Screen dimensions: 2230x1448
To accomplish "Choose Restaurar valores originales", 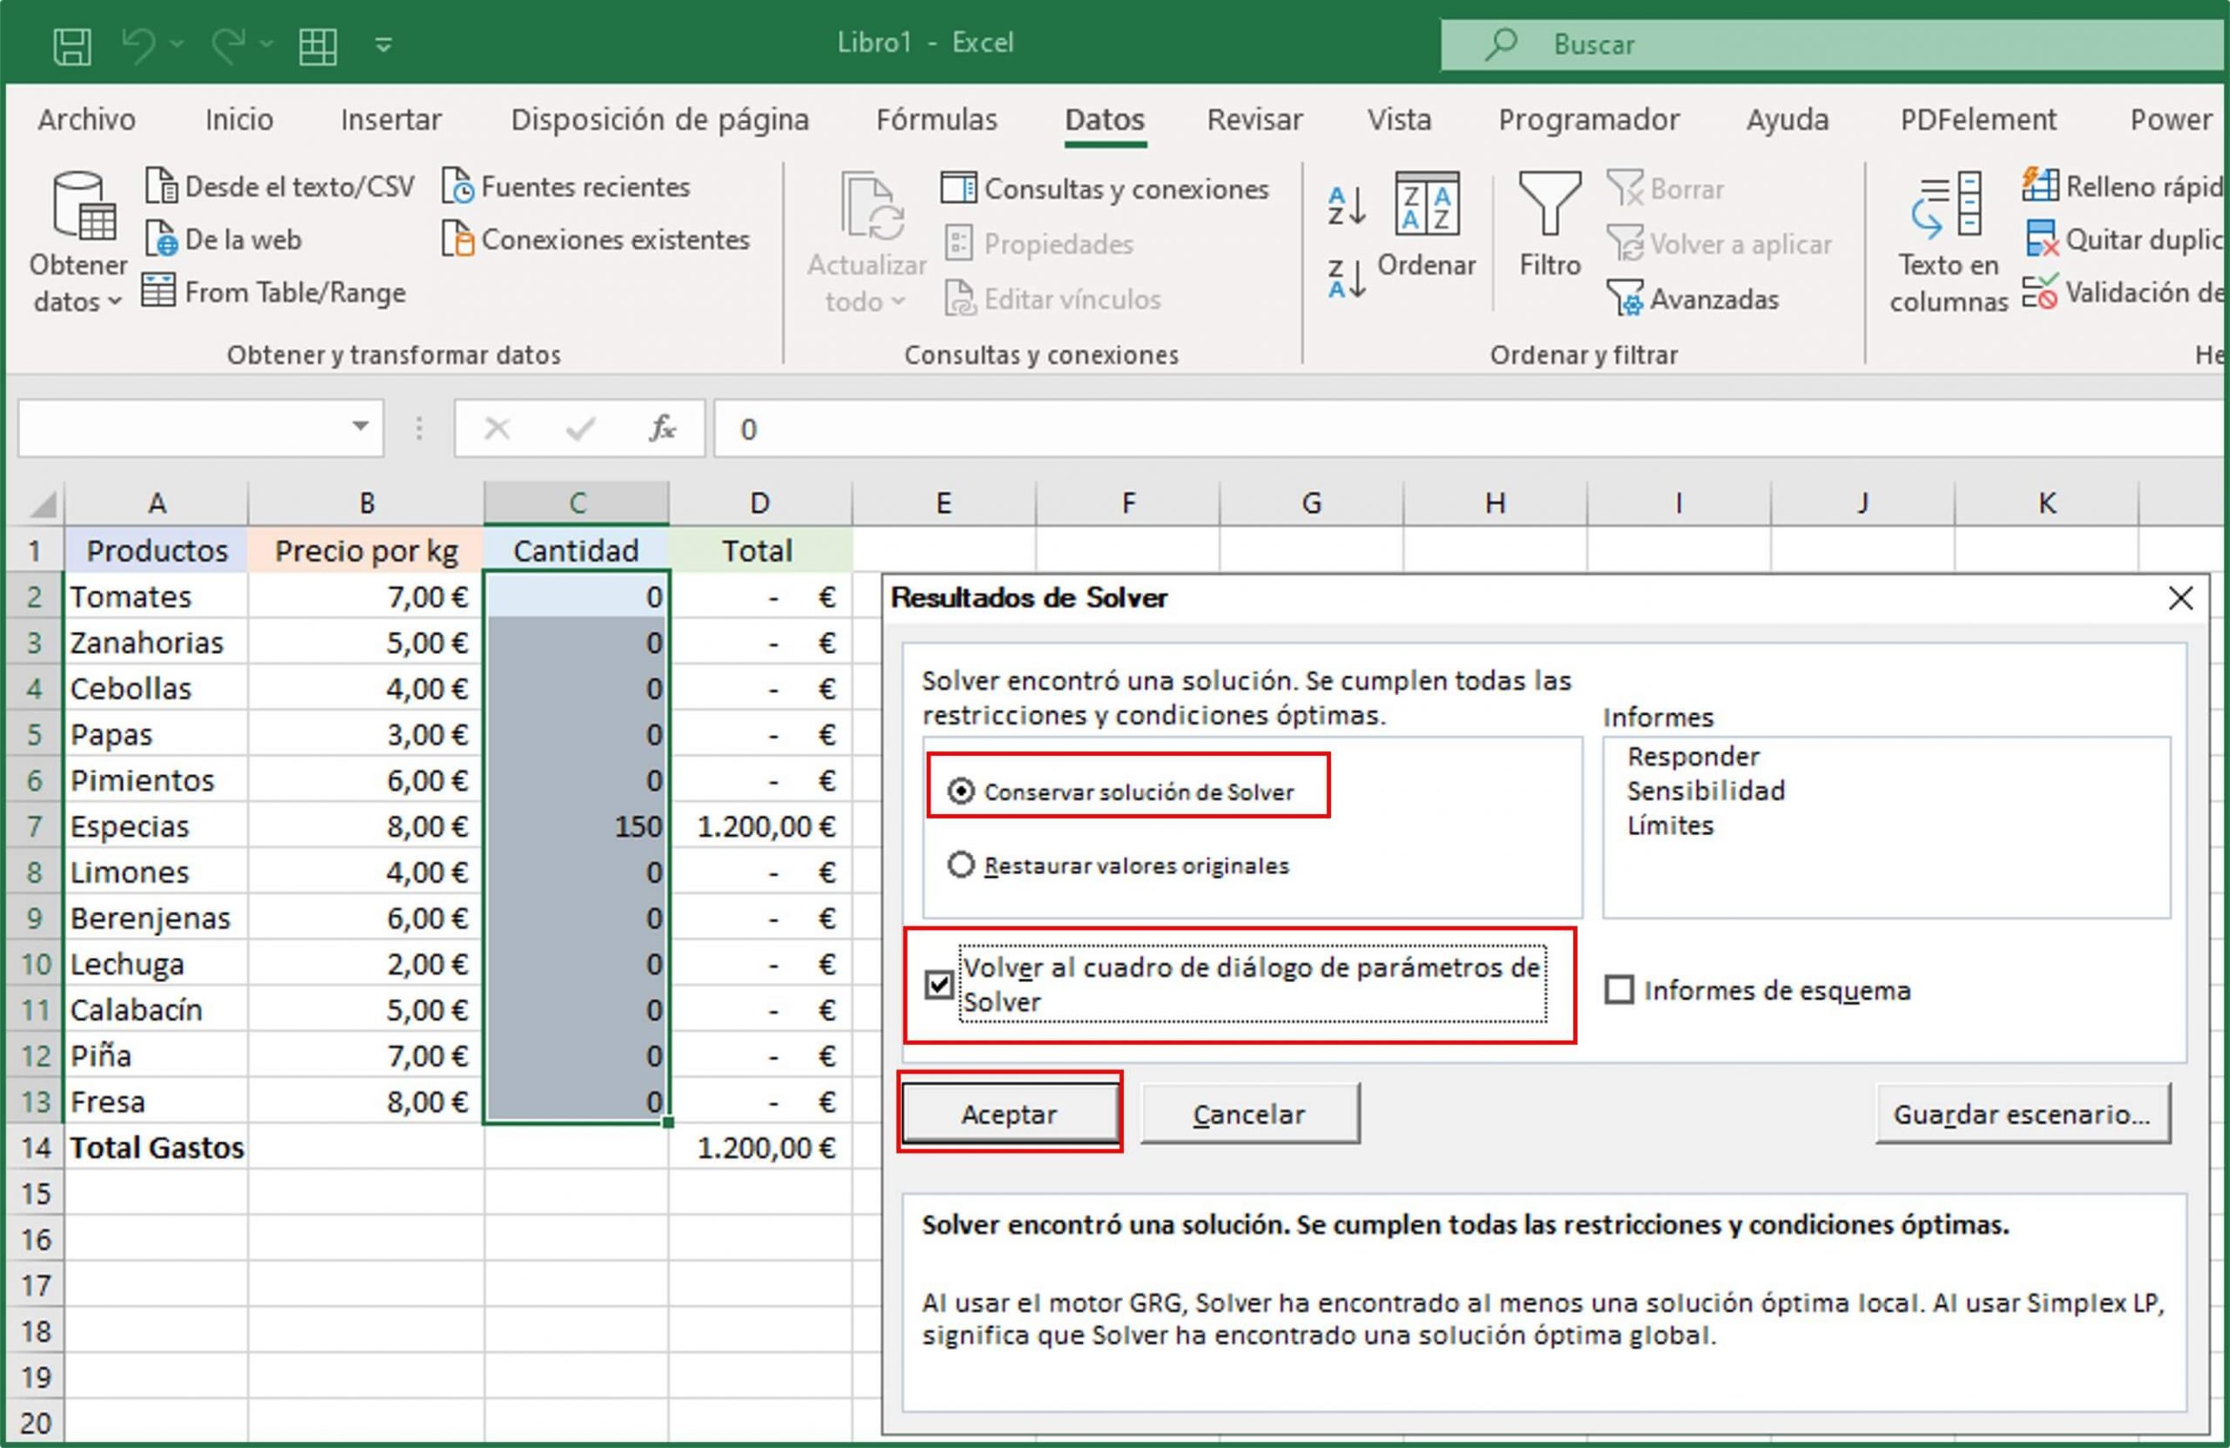I will pyautogui.click(x=961, y=865).
